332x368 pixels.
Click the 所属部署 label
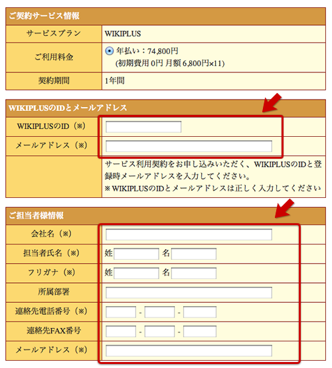(x=54, y=292)
